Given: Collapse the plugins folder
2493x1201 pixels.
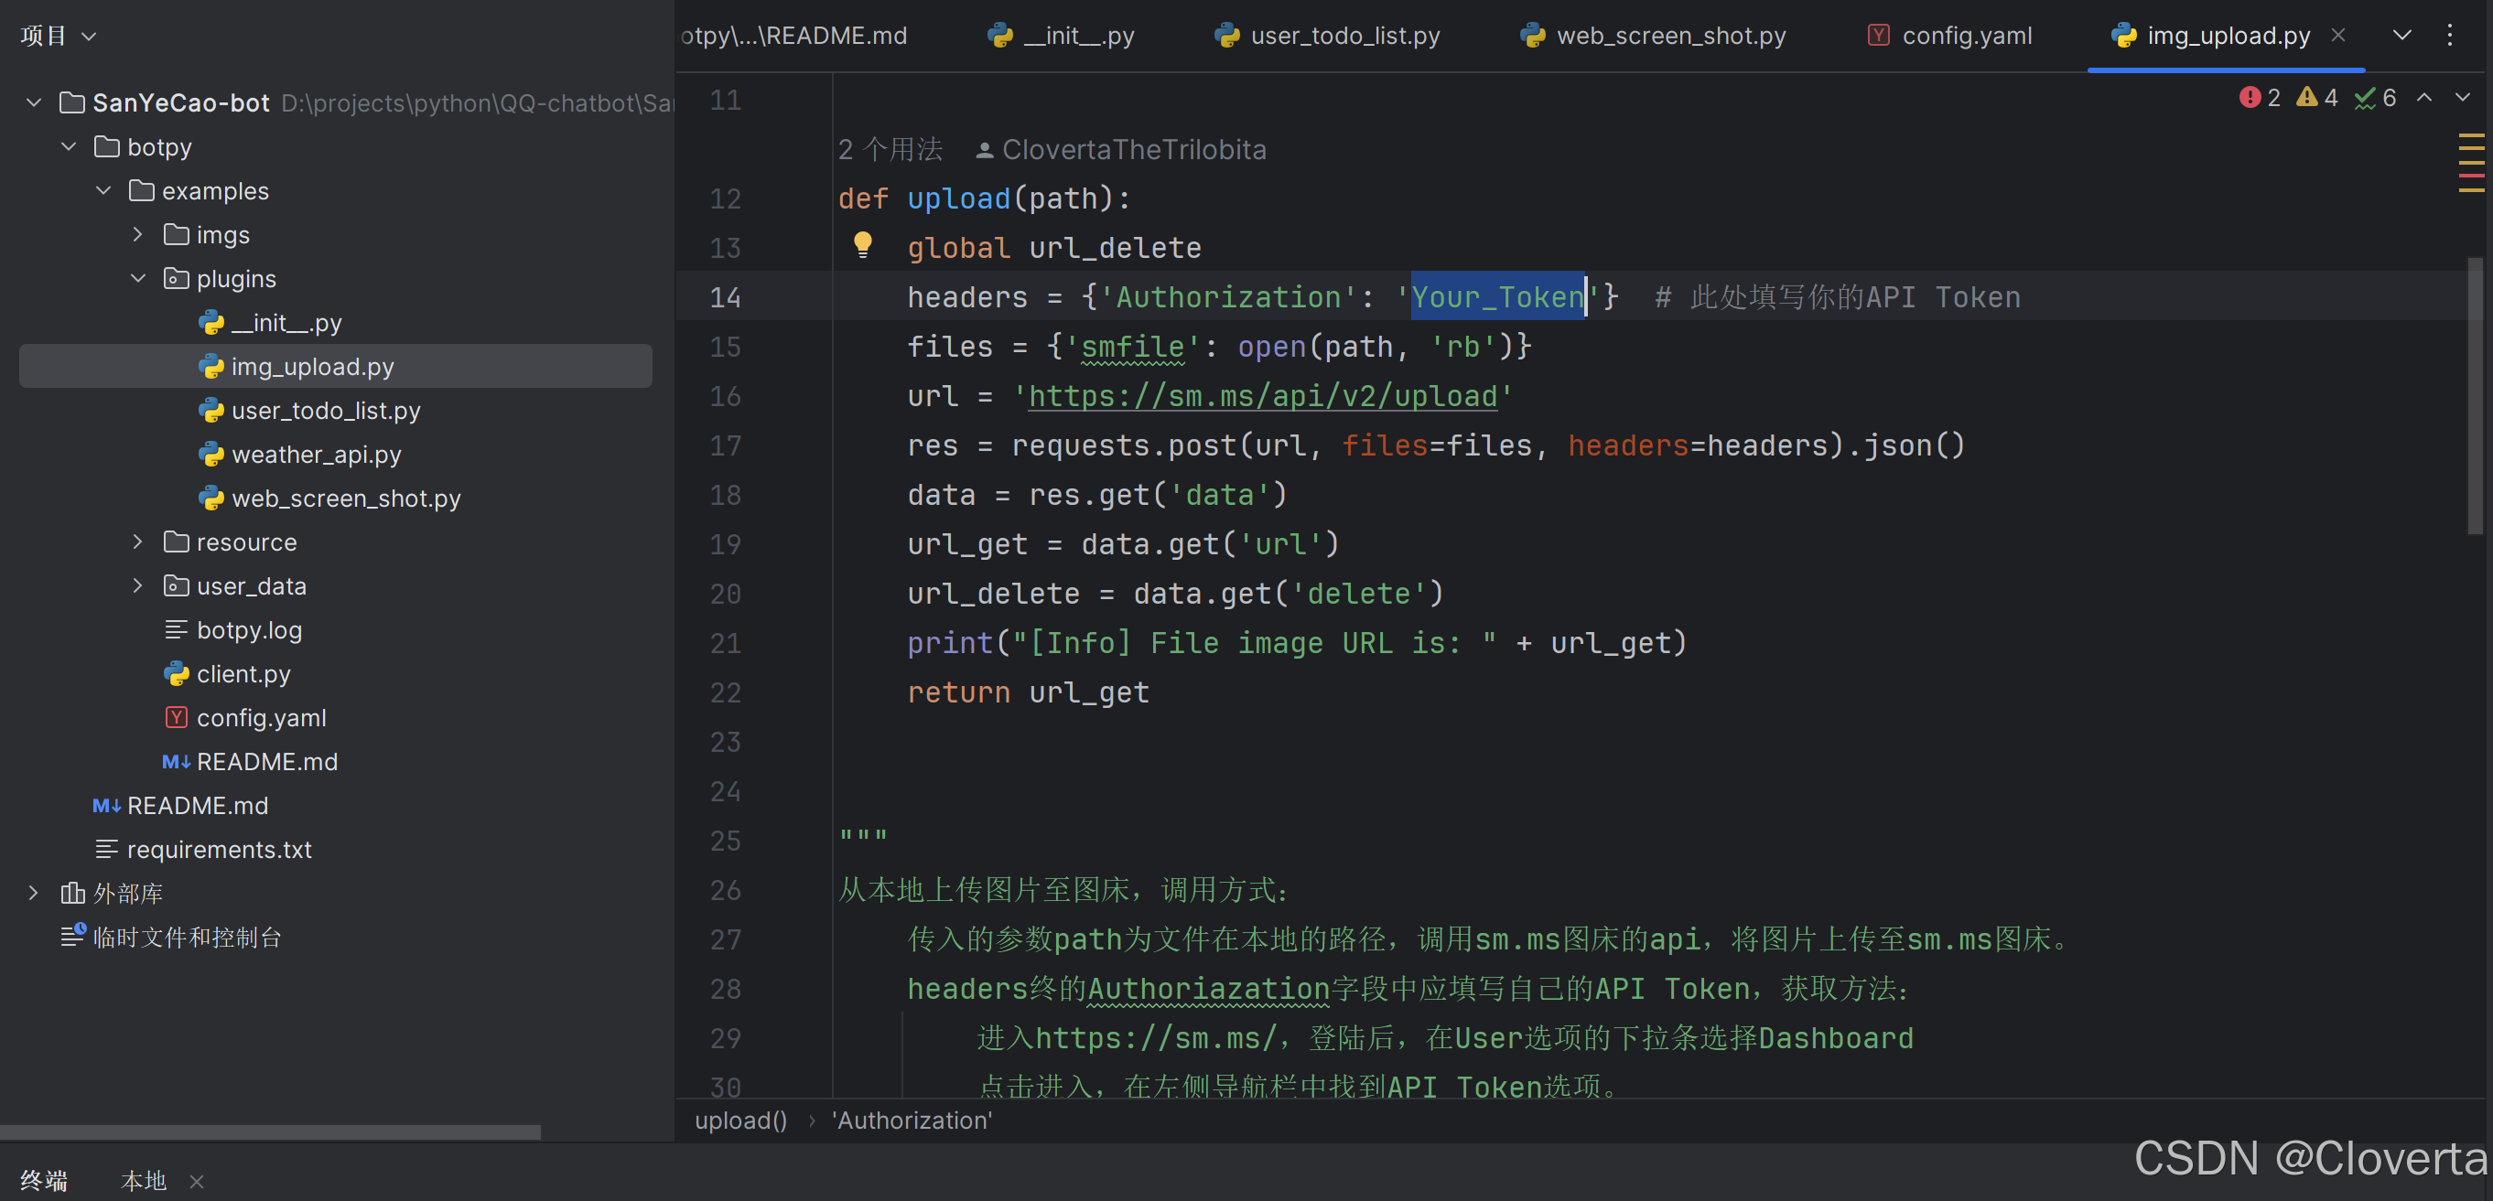Looking at the screenshot, I should point(137,278).
